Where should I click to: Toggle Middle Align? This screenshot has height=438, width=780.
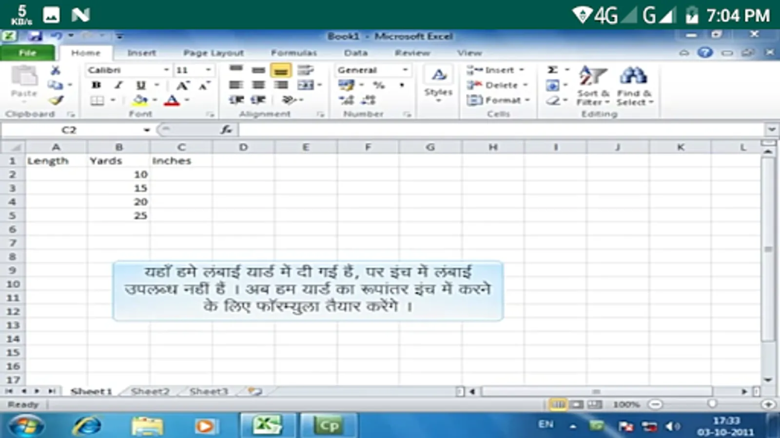pyautogui.click(x=258, y=70)
